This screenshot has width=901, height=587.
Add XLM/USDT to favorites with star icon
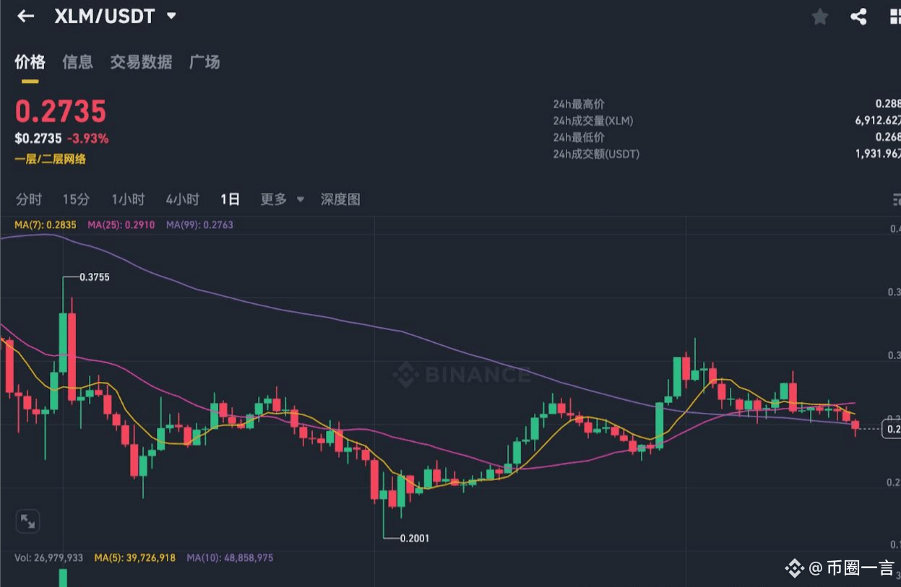click(x=819, y=17)
